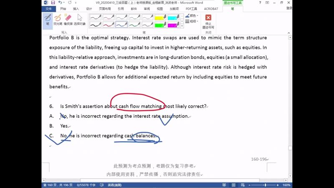This screenshot has height=188, width=334.
Task: Click word count 0/55078 个字
Action: (x=86, y=185)
